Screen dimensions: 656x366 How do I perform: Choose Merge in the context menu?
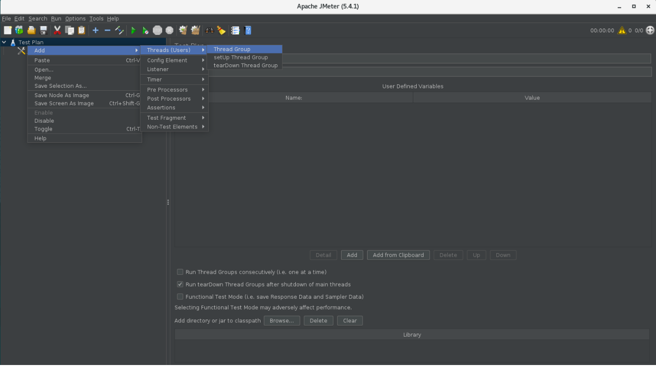click(85, 78)
